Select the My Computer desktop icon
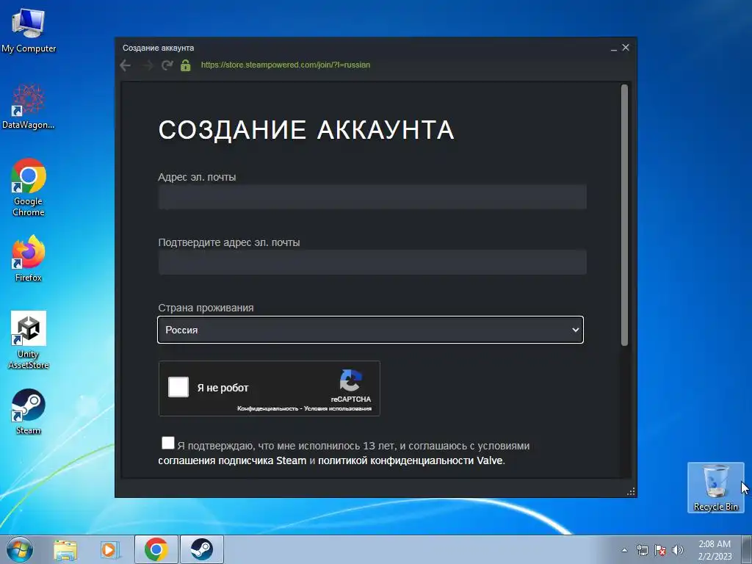The image size is (752, 564). point(29,31)
